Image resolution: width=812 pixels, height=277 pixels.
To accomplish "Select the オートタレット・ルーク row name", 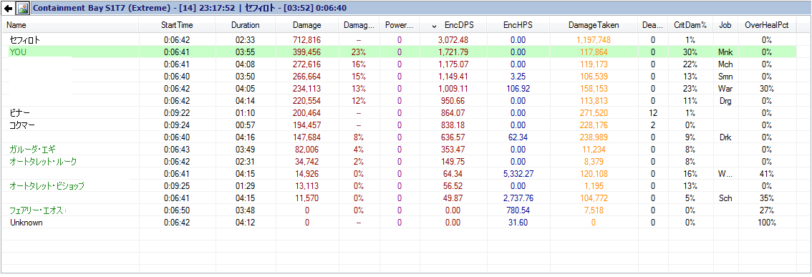I will point(43,162).
